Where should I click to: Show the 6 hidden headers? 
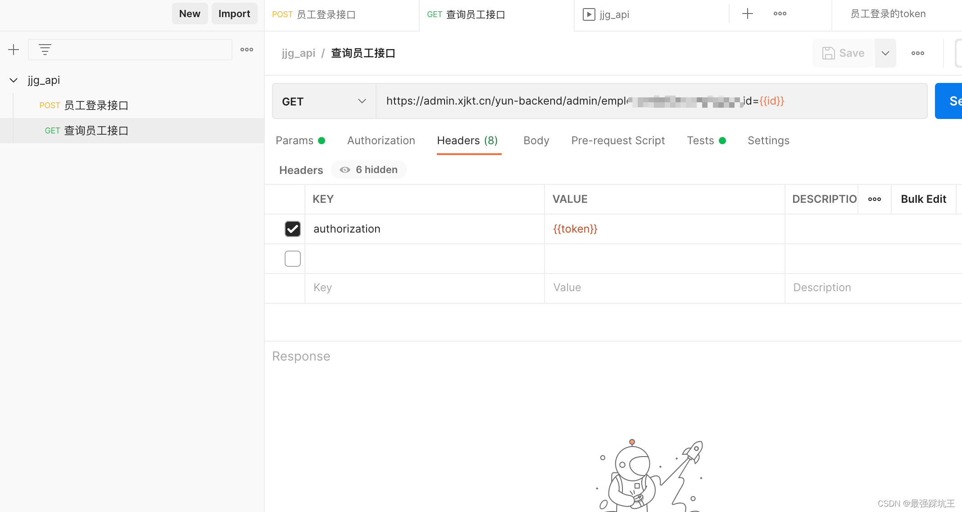369,170
